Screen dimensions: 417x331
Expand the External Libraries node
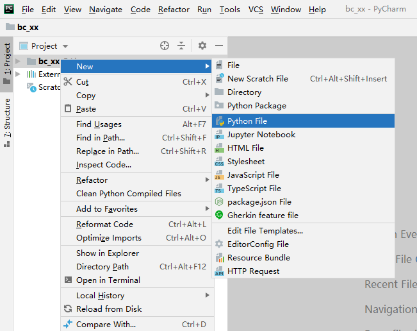point(19,74)
